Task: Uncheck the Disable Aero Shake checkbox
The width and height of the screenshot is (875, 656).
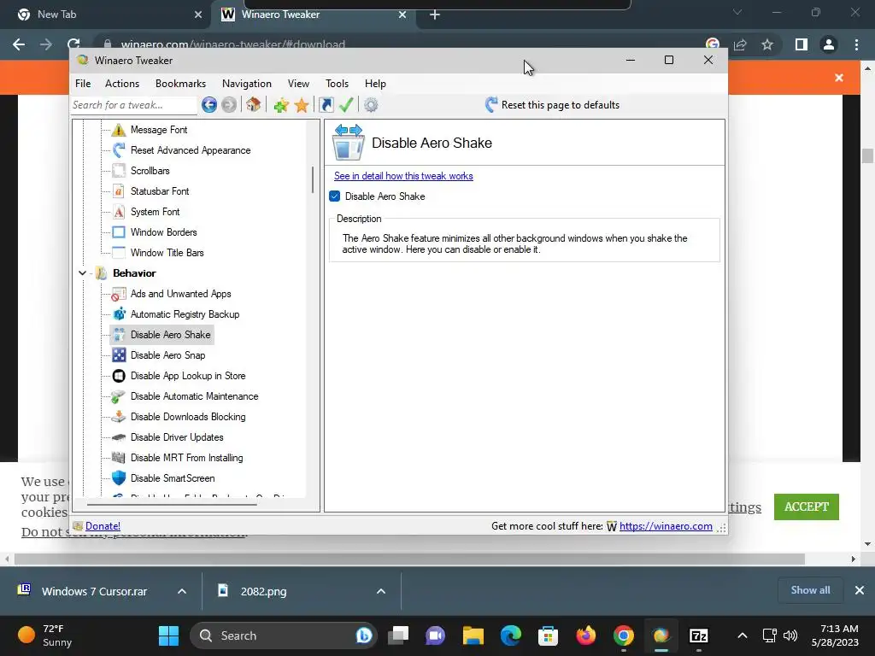Action: point(335,196)
